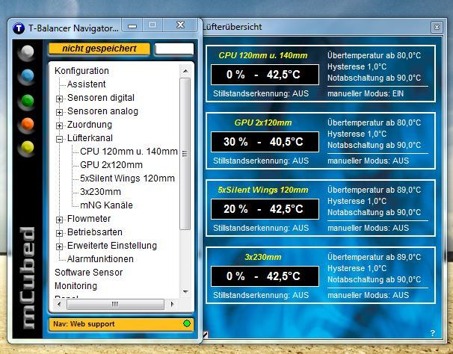
Task: Select 5xSilent Wings 120mm tree channel
Action: [127, 178]
